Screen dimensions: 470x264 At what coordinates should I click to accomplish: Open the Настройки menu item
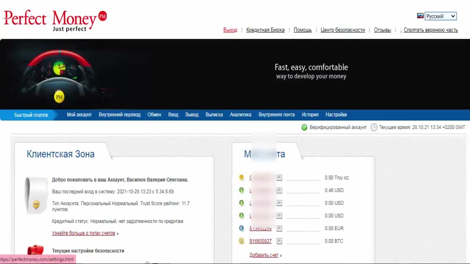pyautogui.click(x=336, y=115)
